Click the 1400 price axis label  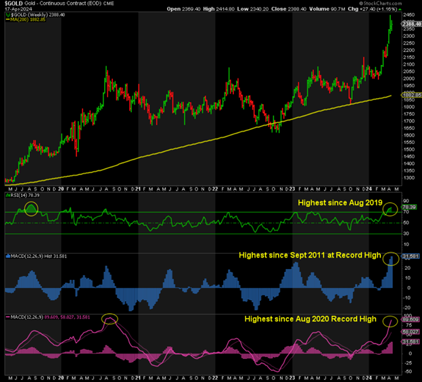tap(408, 164)
